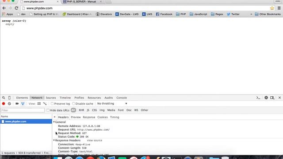This screenshot has width=283, height=159.
Task: Filter requests by Img
Action: [102, 110]
